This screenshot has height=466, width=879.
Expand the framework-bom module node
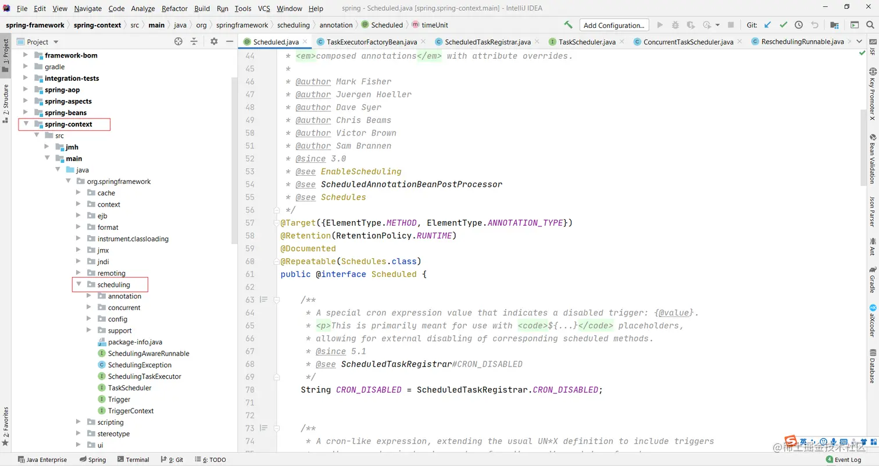point(25,55)
